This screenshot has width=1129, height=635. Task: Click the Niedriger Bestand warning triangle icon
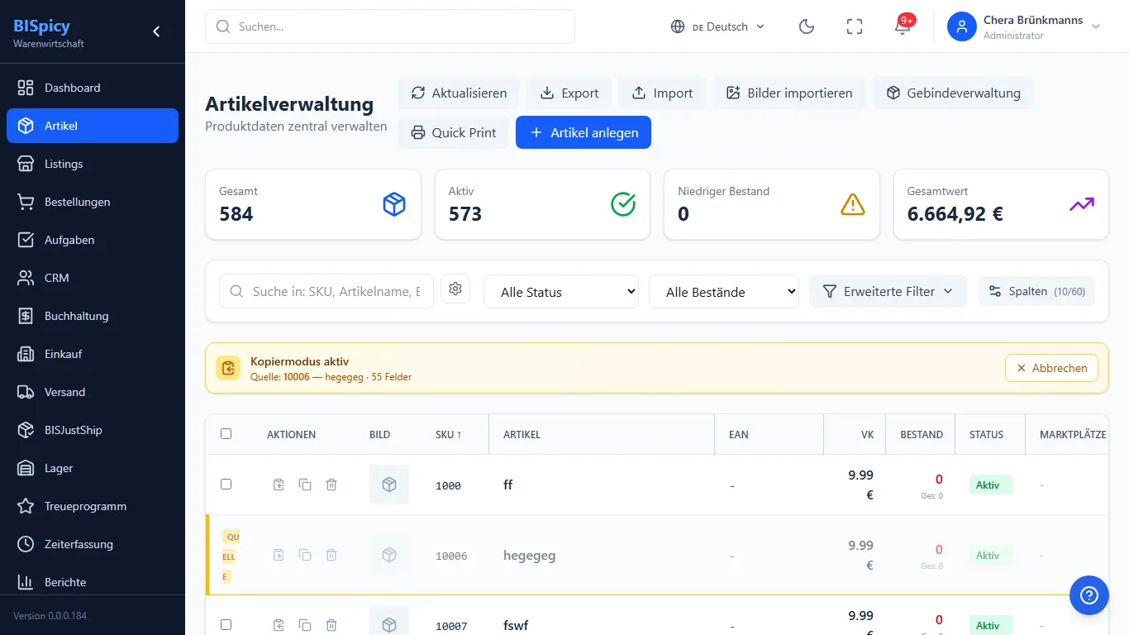[x=852, y=204]
